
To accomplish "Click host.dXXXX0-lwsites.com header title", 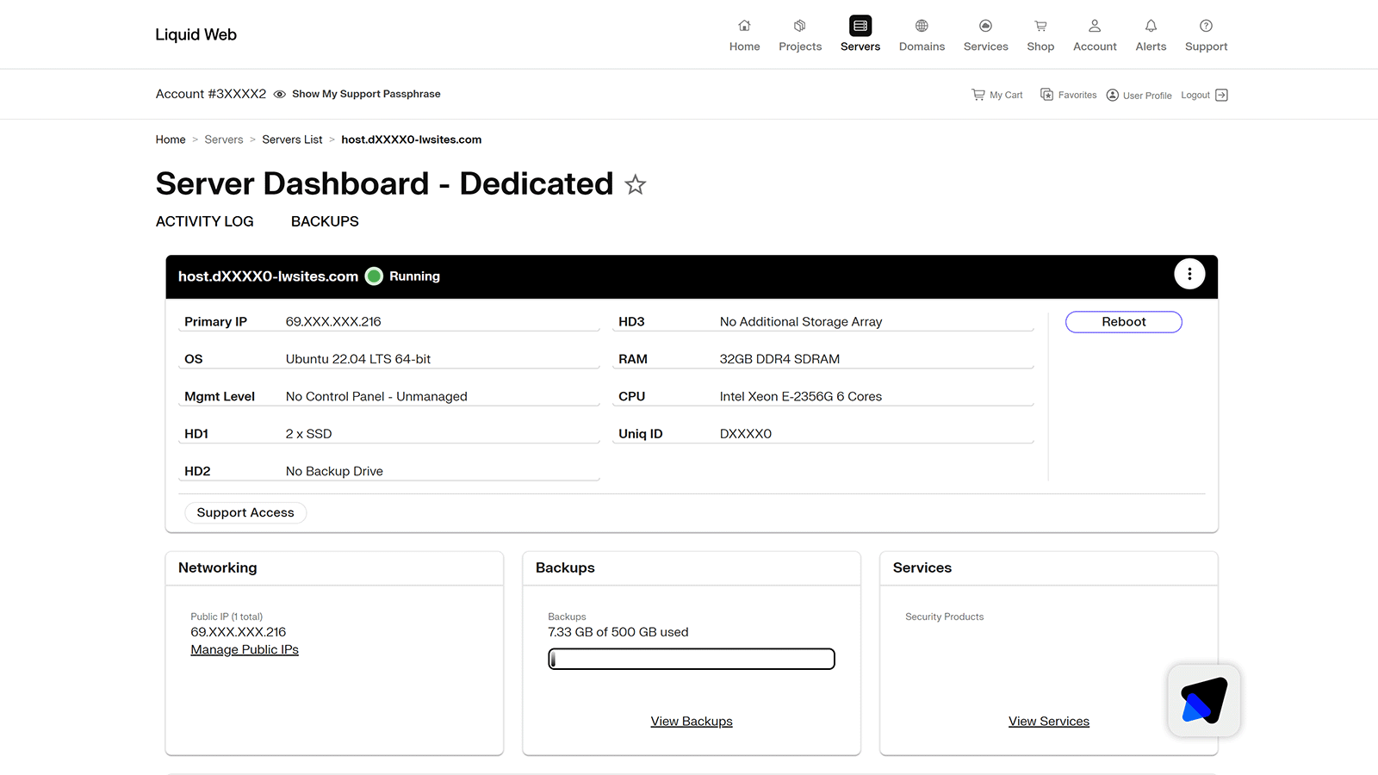I will click(268, 276).
